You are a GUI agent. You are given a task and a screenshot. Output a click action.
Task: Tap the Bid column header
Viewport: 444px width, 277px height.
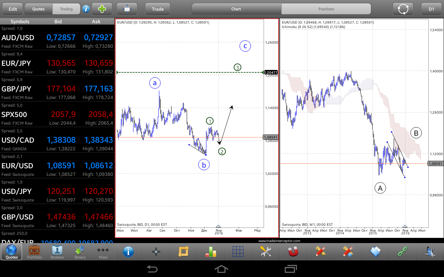pos(58,21)
